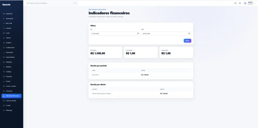Click the Configurações cog icon
The image size is (258, 128).
[x=4, y=48]
